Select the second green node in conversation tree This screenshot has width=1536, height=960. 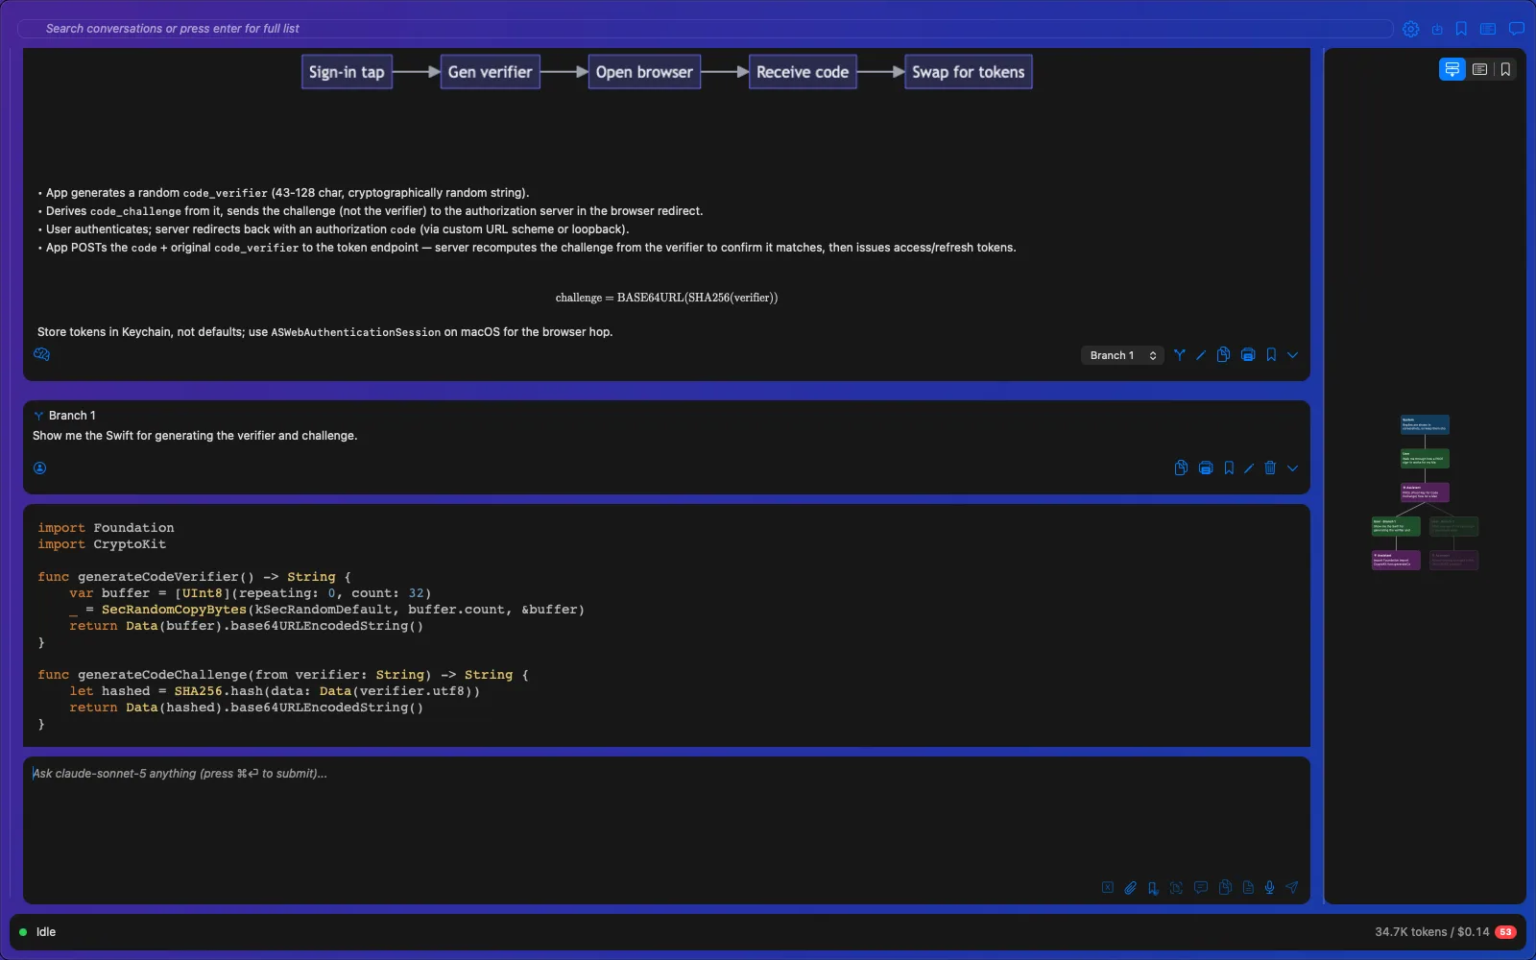click(x=1425, y=459)
